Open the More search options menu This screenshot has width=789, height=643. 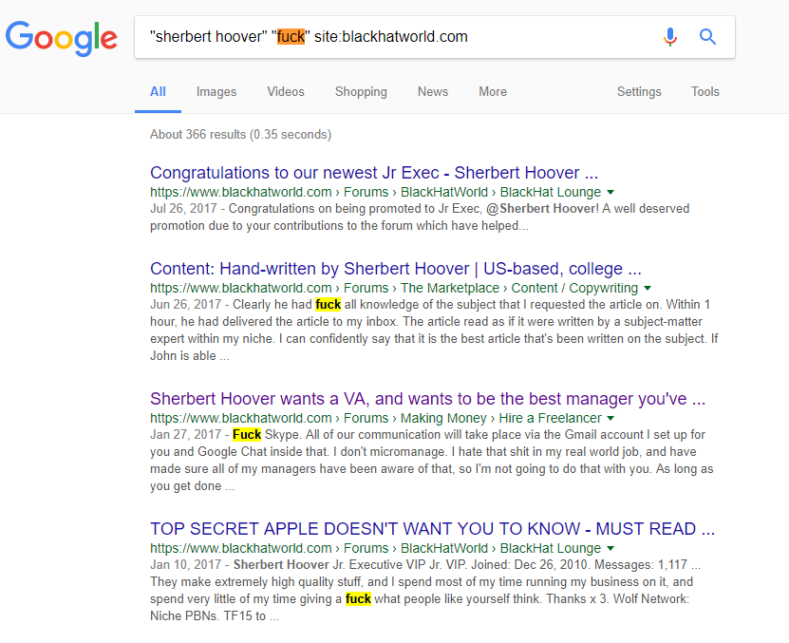tap(493, 91)
